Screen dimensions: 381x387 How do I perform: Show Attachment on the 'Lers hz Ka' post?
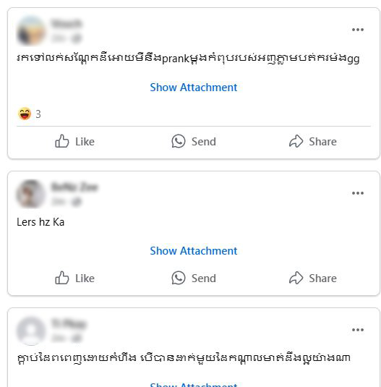point(194,251)
